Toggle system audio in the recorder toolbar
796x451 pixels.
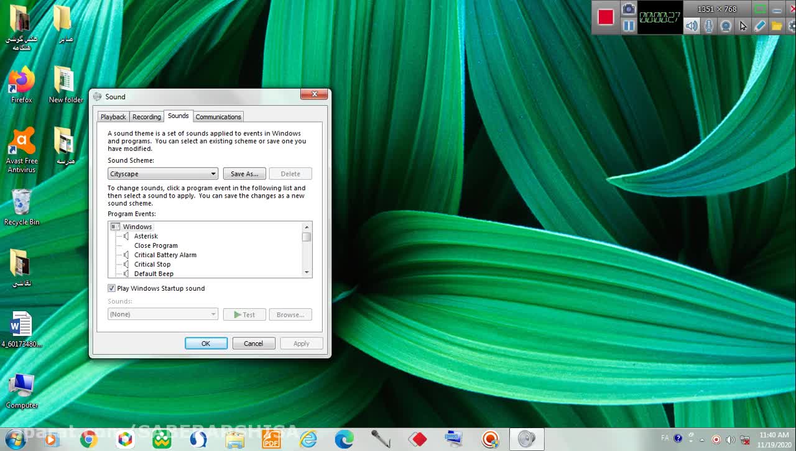692,26
